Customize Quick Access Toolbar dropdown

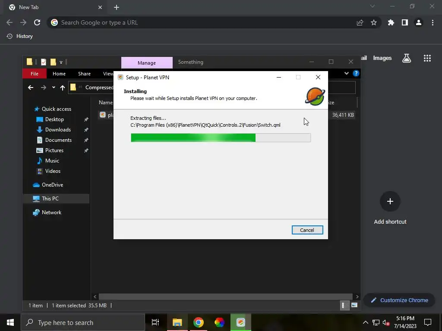[x=61, y=62]
